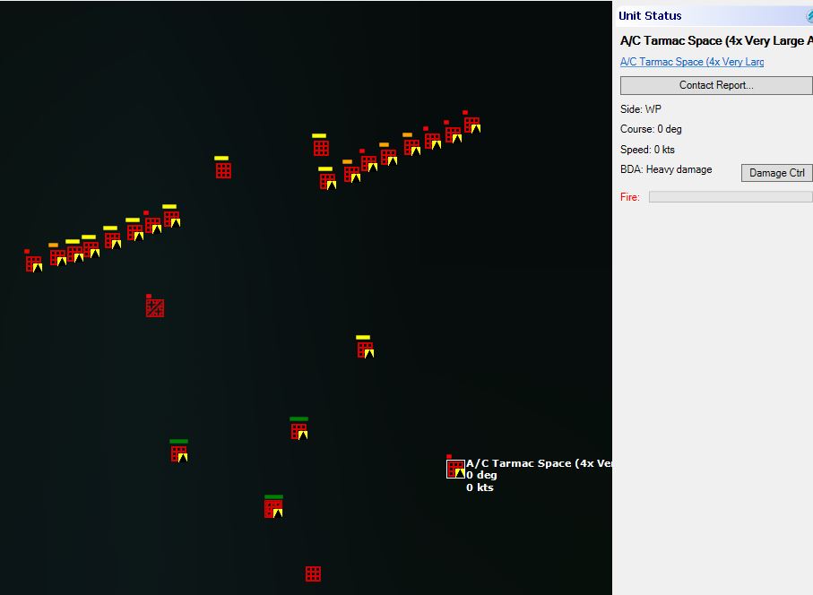813x595 pixels.
Task: Click the Fire level progress bar
Action: (x=731, y=197)
